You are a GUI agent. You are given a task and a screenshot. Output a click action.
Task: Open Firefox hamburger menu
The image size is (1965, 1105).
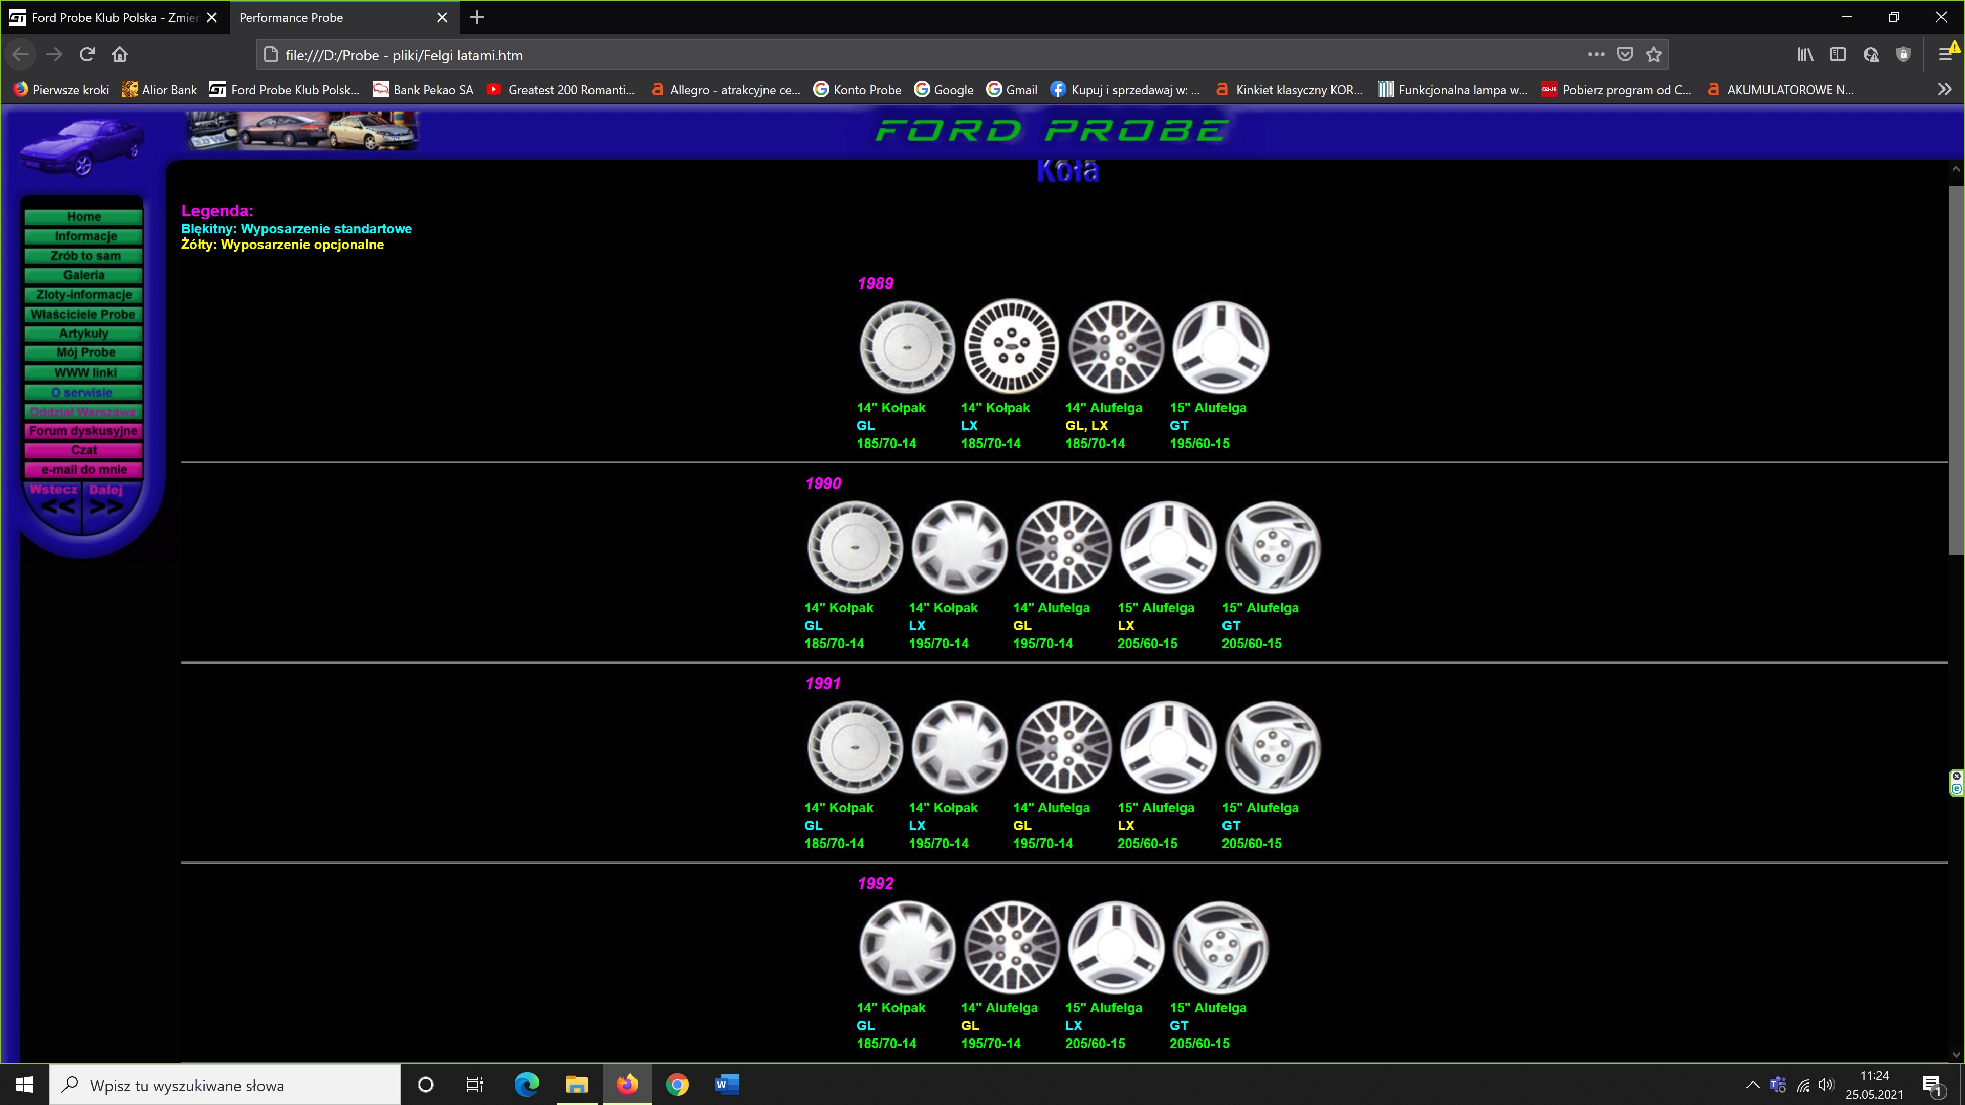(1945, 54)
